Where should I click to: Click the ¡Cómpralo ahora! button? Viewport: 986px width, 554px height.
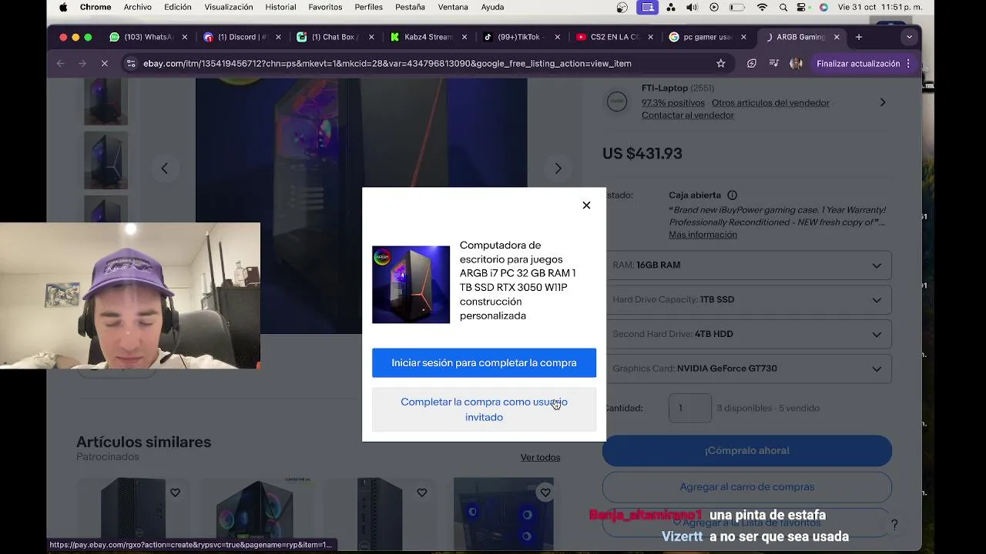(747, 451)
